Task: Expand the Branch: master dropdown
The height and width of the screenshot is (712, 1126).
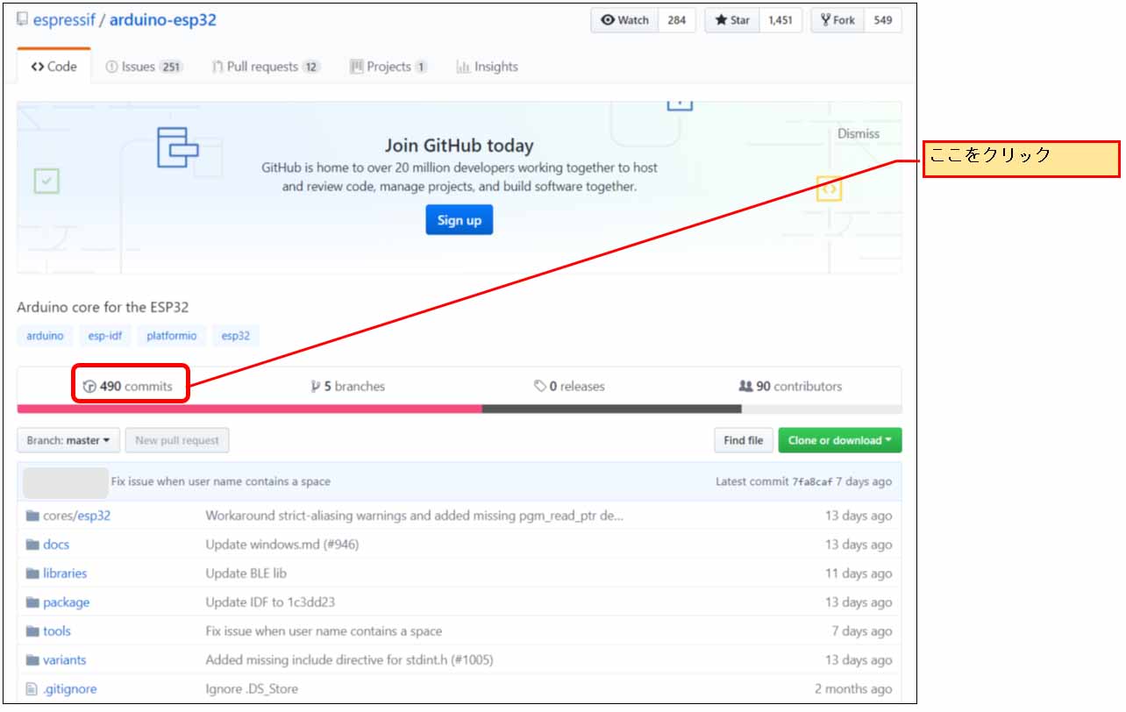Action: [x=68, y=440]
